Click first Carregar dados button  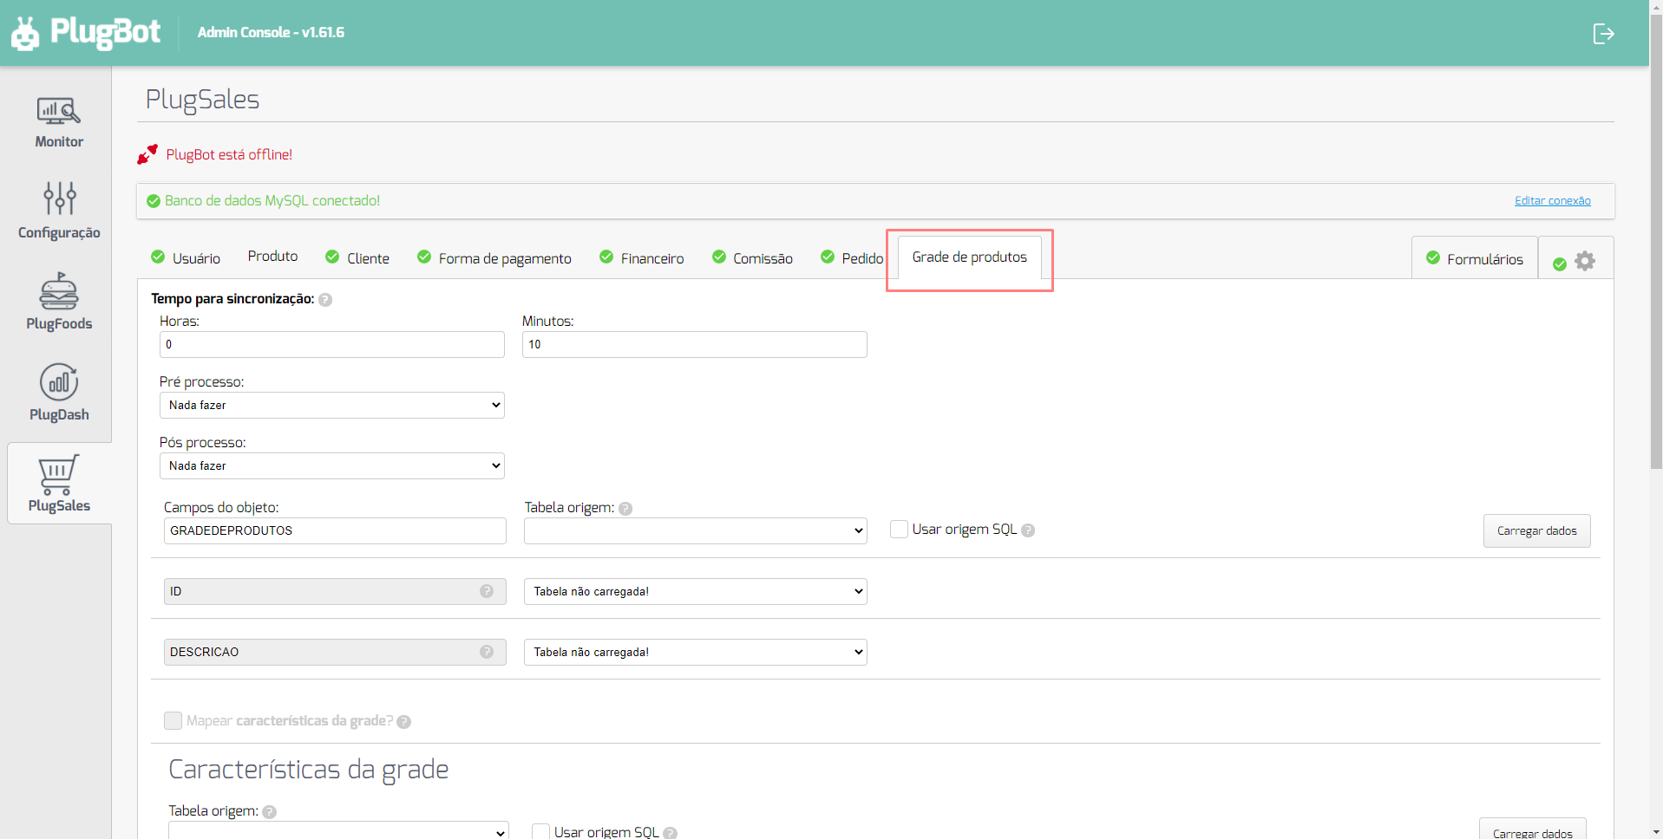pyautogui.click(x=1537, y=530)
